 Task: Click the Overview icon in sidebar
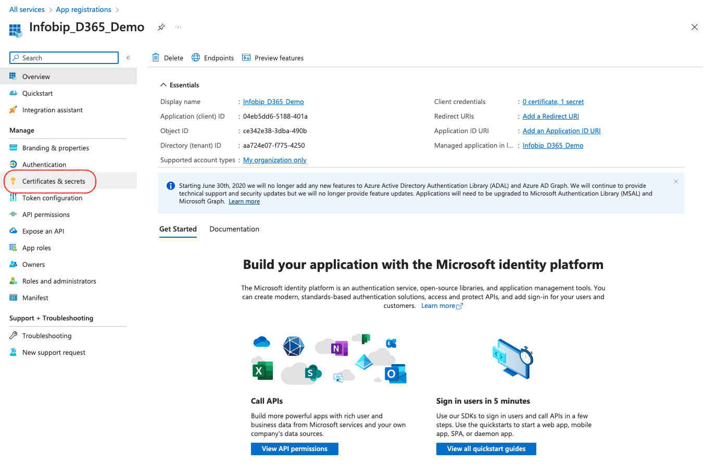click(13, 76)
